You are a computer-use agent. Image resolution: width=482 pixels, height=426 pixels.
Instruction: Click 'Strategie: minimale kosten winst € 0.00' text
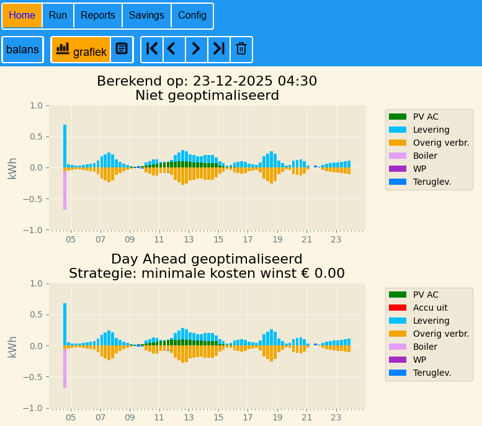[x=207, y=273]
